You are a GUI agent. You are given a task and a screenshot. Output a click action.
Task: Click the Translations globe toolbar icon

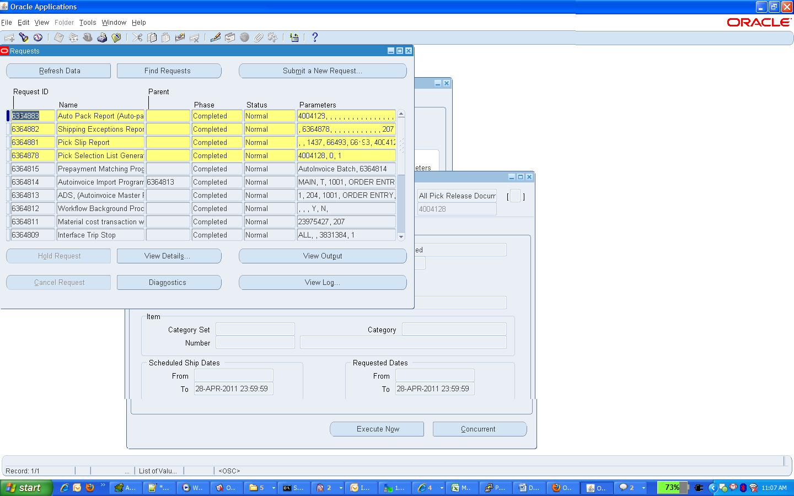click(244, 37)
